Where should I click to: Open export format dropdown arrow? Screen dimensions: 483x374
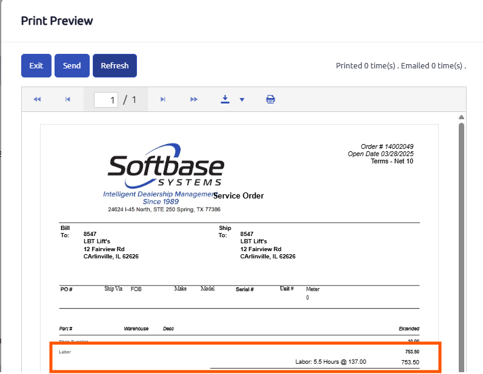click(242, 100)
